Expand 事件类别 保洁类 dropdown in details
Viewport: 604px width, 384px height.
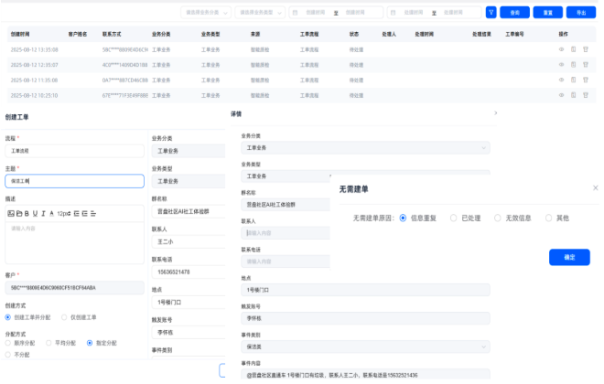tap(364, 347)
